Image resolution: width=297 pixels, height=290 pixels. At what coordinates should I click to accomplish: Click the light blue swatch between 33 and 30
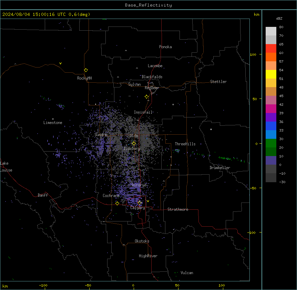[271, 135]
